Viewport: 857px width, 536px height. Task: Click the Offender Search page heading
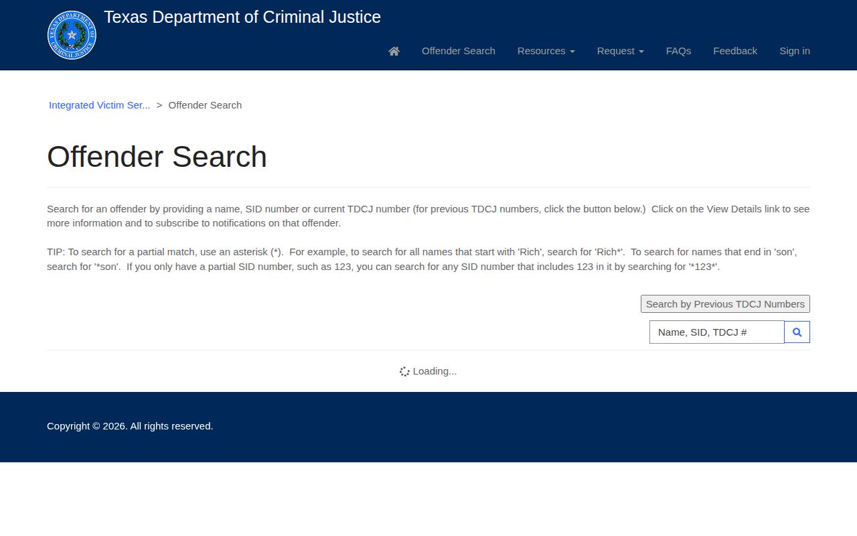(x=157, y=157)
